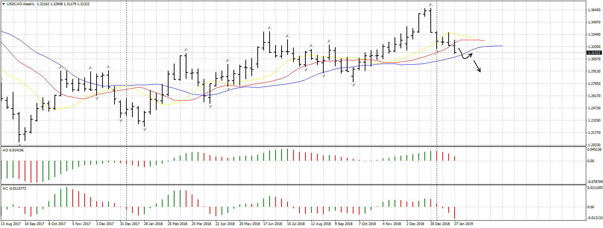The image size is (603, 228).
Task: Click the up fractal above the late-February 2018 high
Action: (186, 49)
